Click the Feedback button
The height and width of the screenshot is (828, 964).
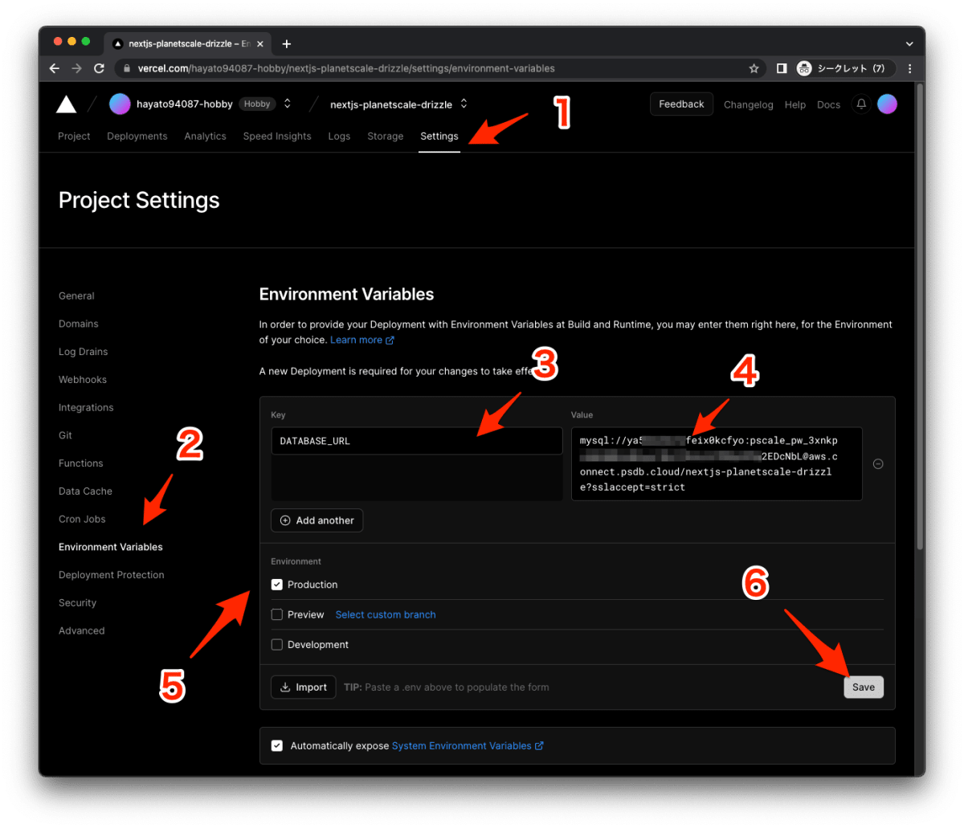pyautogui.click(x=681, y=104)
